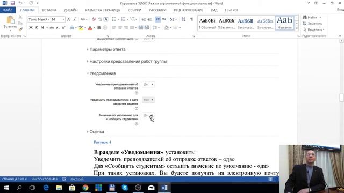Open the line spacing dropdown
This screenshot has width=344, height=193.
(x=156, y=28)
